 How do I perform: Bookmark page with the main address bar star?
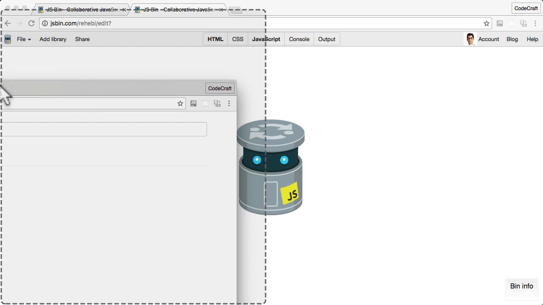tap(487, 23)
